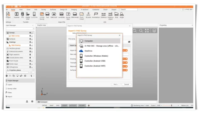Open the Surfaces ribbon tab
Viewport: 199px width, 114px height.
point(53,10)
